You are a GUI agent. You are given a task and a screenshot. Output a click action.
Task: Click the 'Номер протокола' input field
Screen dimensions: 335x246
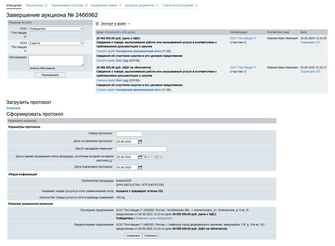(x=129, y=134)
